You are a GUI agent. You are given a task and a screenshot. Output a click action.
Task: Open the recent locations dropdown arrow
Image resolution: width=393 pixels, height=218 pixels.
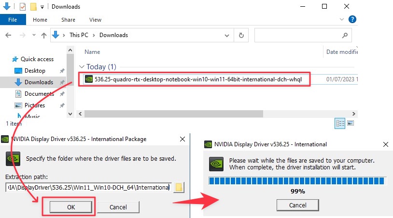(34, 35)
